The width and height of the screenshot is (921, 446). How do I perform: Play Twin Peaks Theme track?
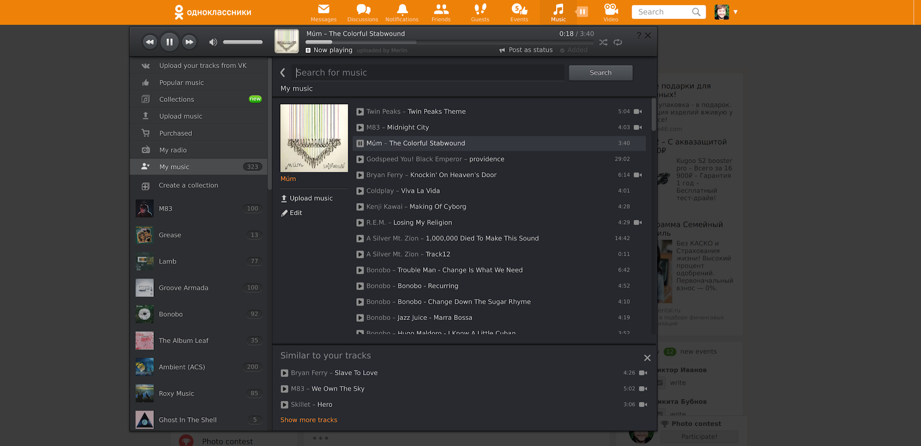point(360,112)
